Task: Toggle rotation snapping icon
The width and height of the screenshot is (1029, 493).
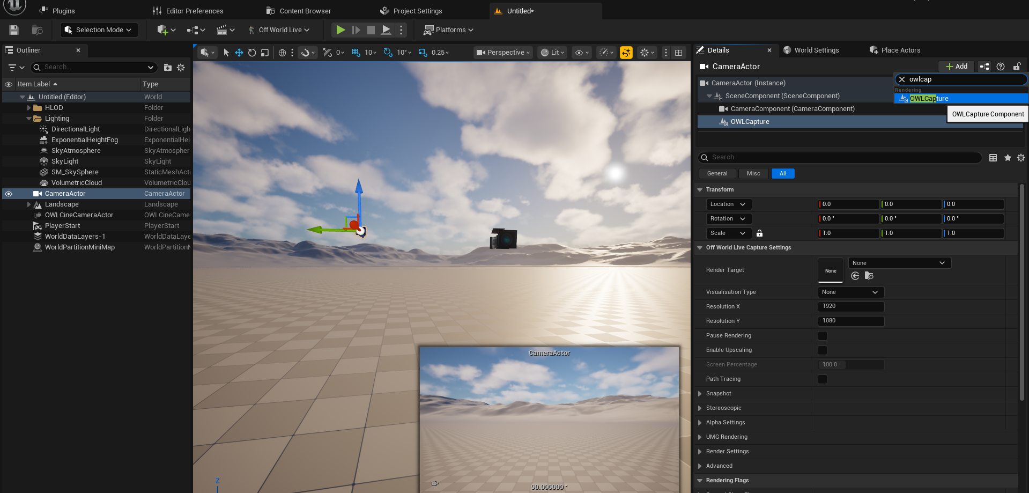Action: [x=388, y=53]
